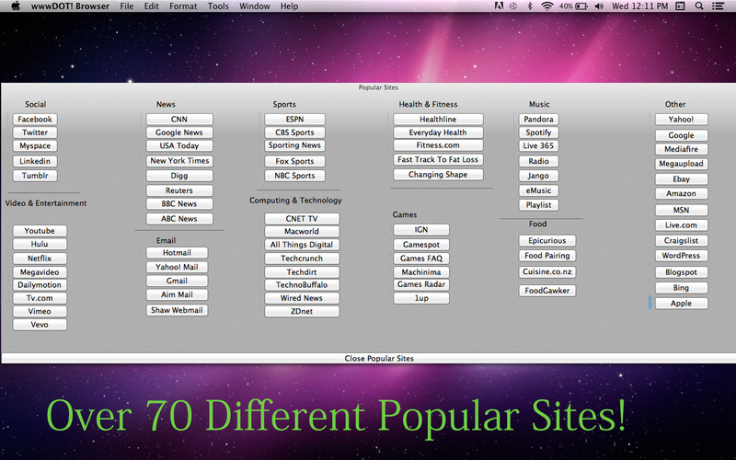The image size is (736, 460).
Task: Open Epicurious under Food
Action: click(547, 241)
